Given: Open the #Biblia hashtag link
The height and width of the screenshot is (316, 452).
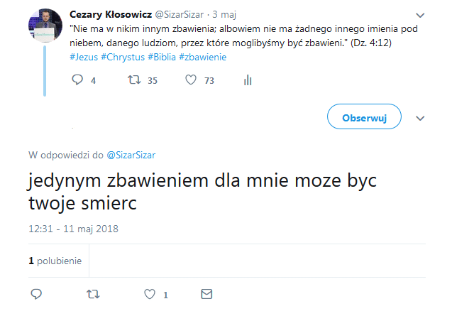Looking at the screenshot, I should (x=161, y=57).
